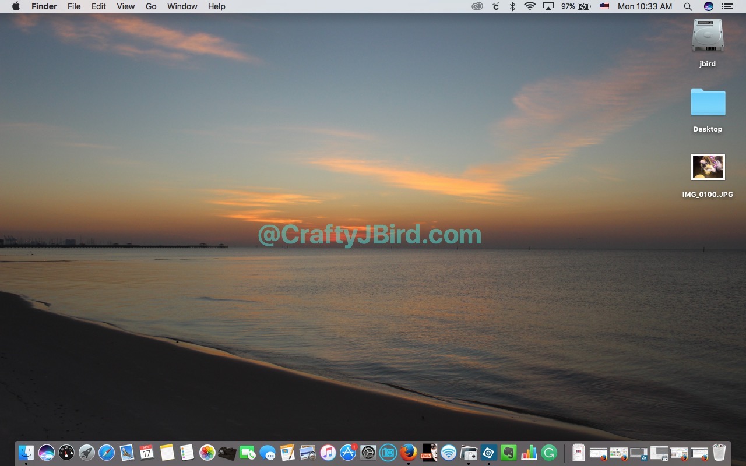Expand the battery 97% status menu
The image size is (746, 466).
pos(576,6)
